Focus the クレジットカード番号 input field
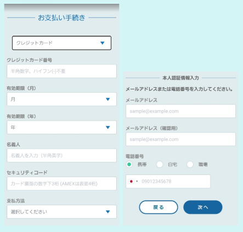This screenshot has width=243, height=232. [x=61, y=71]
